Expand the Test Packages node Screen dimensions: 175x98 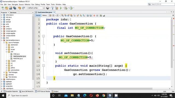coord(4,72)
